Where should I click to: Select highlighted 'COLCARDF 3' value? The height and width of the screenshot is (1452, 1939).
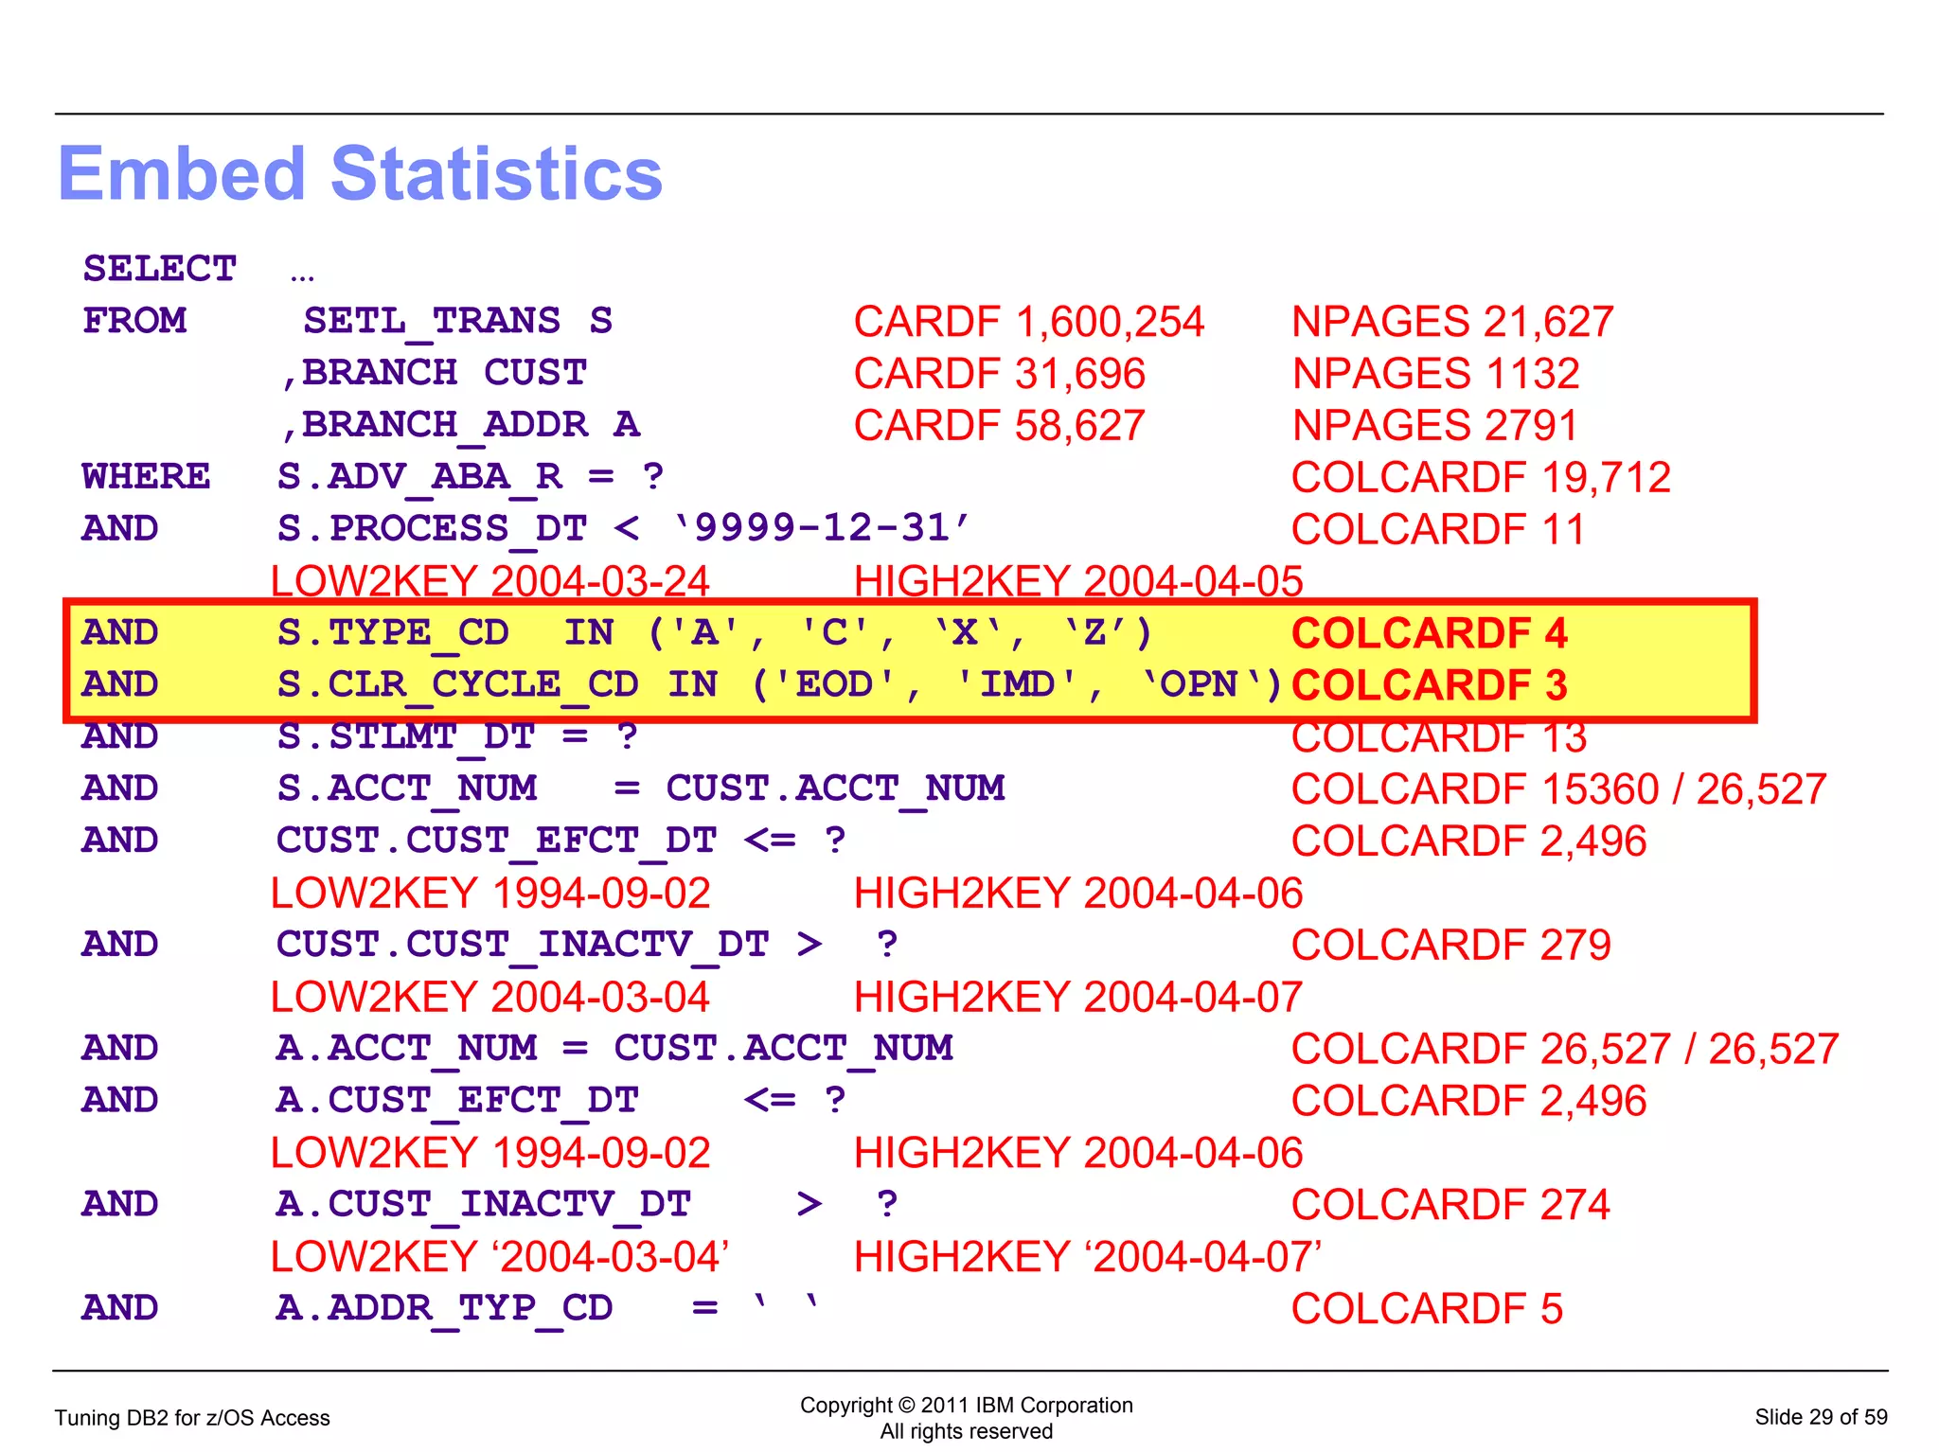tap(1430, 685)
